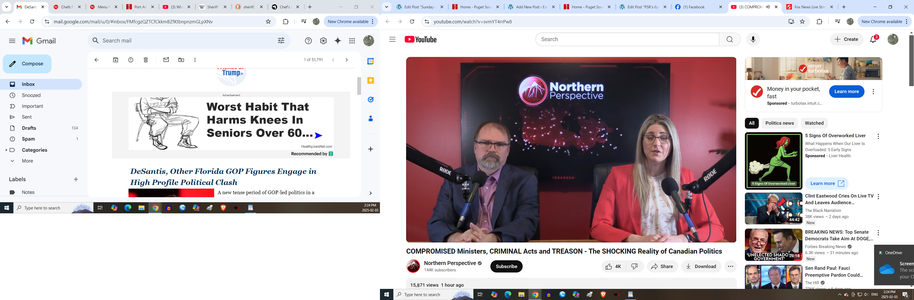Click the Compose button

click(27, 64)
